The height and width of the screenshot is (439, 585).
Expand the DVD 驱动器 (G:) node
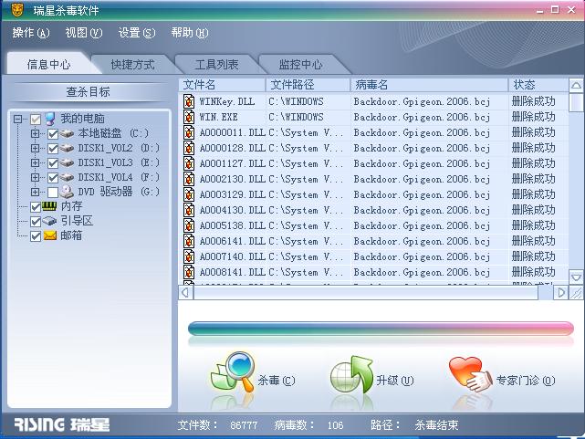click(35, 192)
